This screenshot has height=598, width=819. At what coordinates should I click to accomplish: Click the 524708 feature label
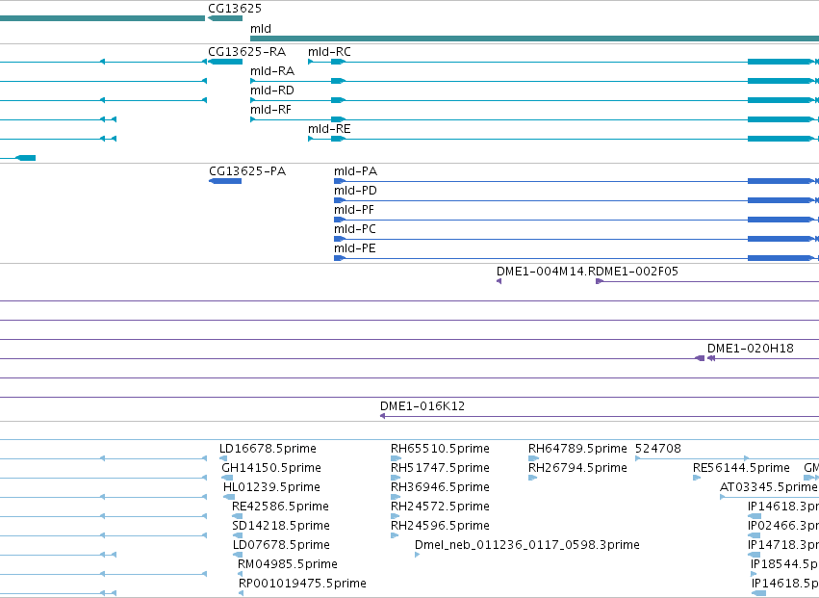point(658,449)
